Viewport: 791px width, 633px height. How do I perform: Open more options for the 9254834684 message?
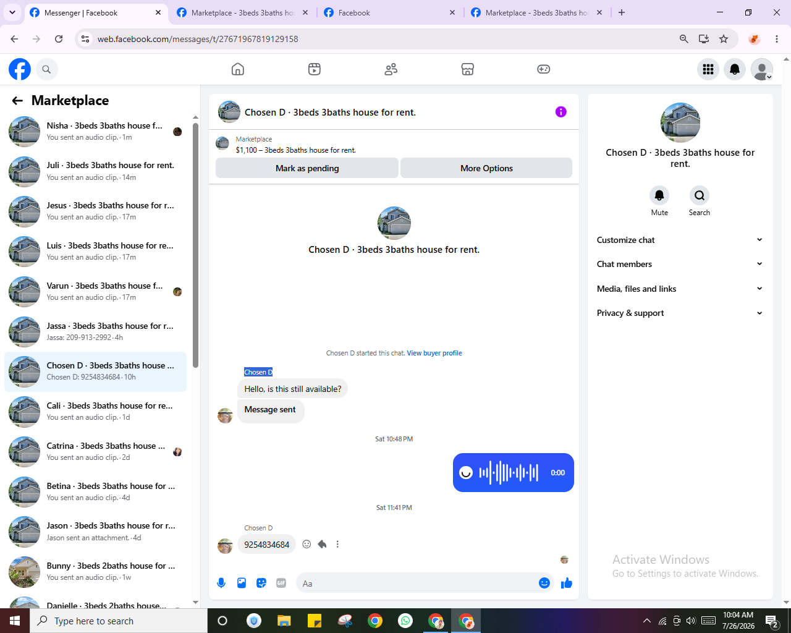pos(337,544)
